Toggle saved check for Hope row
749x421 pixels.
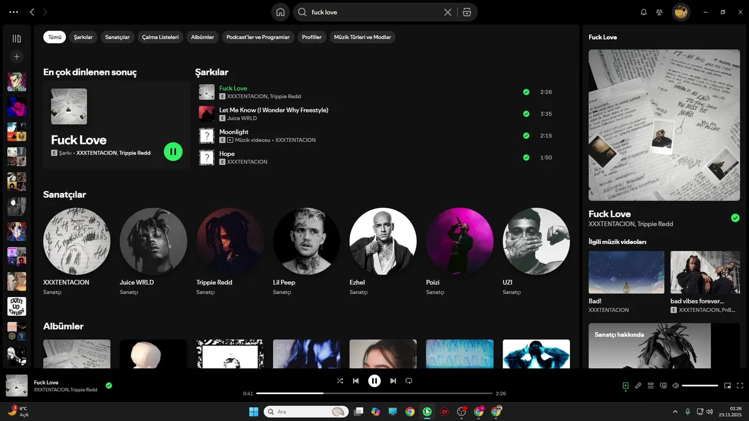coord(526,157)
